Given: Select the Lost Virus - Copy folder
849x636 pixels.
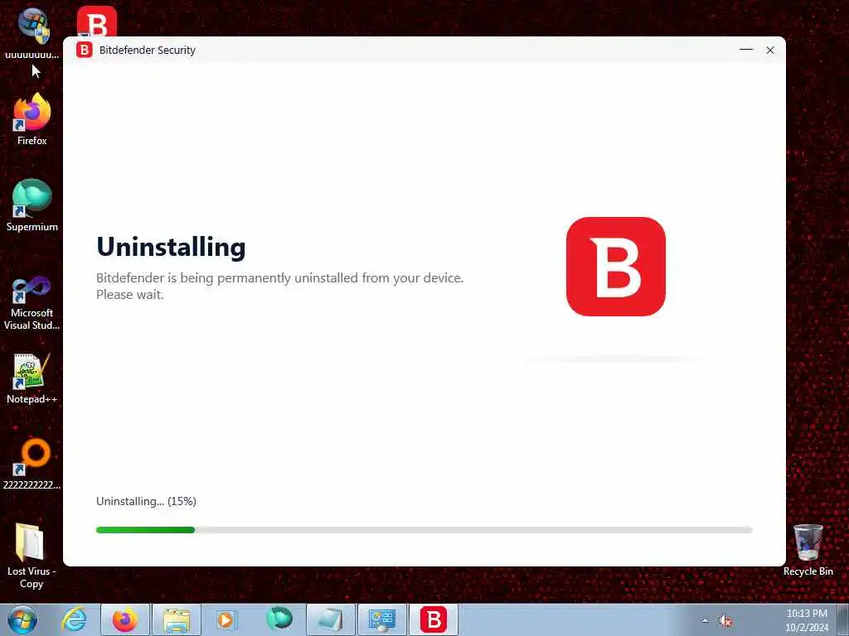Looking at the screenshot, I should pyautogui.click(x=31, y=556).
